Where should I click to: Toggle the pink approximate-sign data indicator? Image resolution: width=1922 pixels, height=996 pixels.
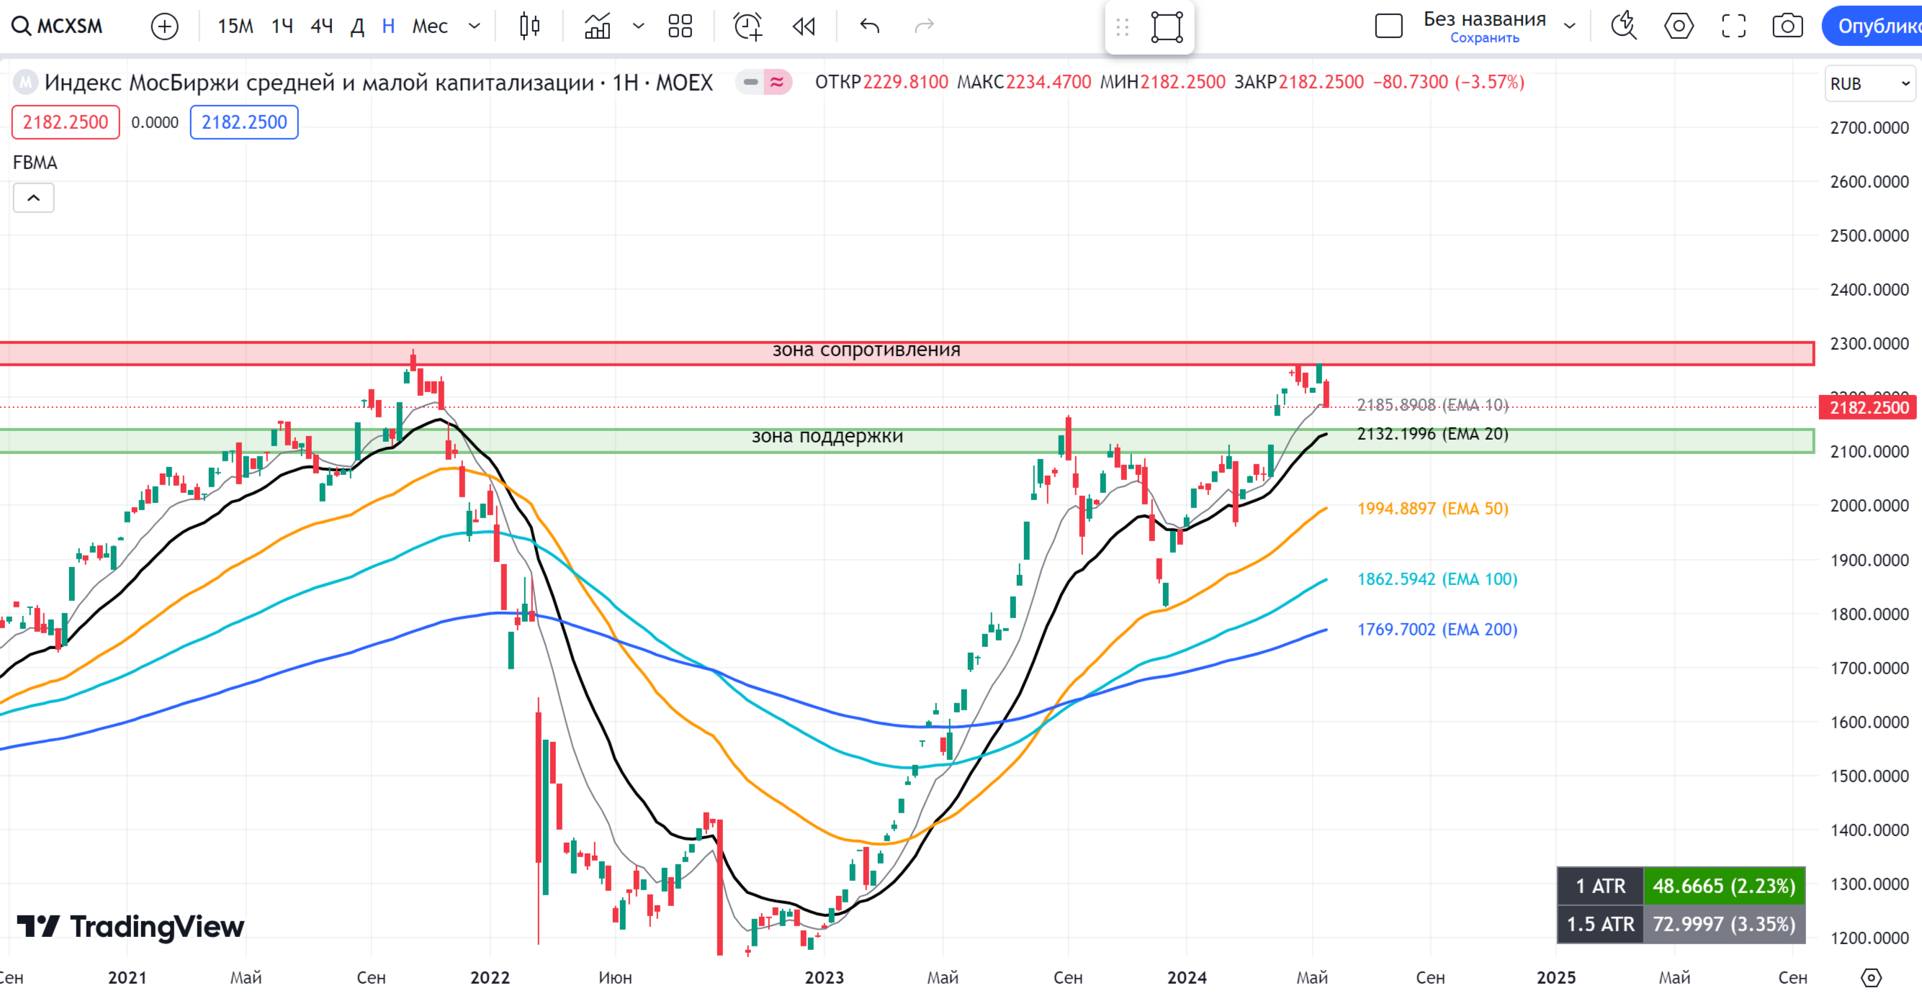778,82
